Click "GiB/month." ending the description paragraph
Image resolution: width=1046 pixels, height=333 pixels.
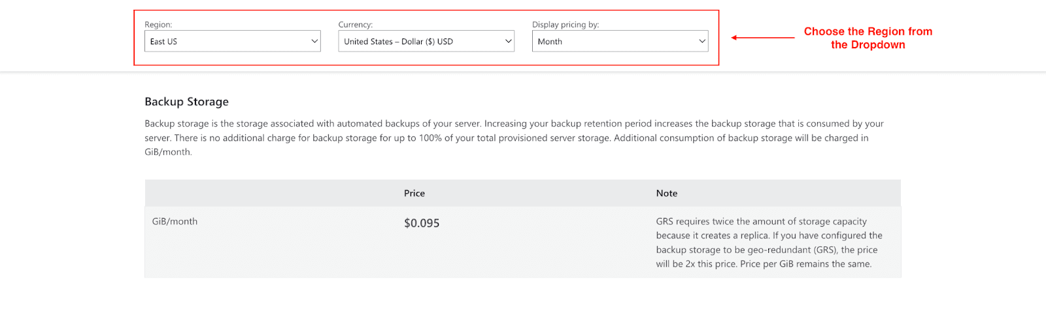click(x=168, y=152)
